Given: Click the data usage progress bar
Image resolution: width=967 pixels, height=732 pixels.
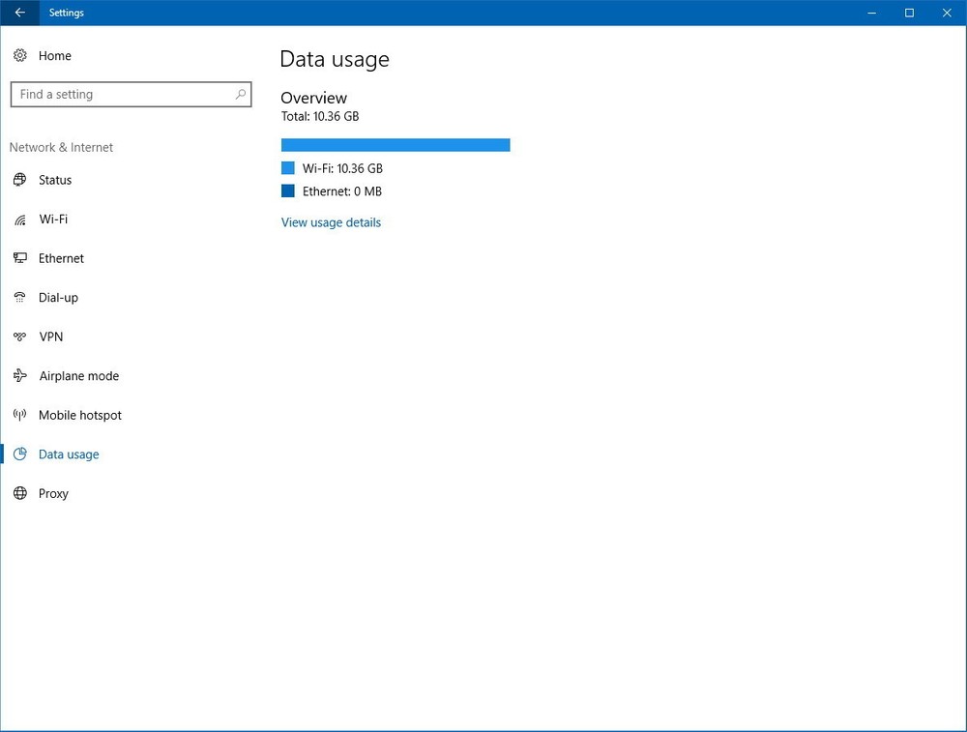Looking at the screenshot, I should (x=396, y=145).
